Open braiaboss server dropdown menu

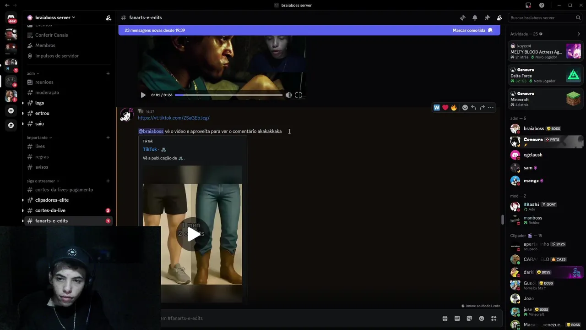click(x=51, y=17)
